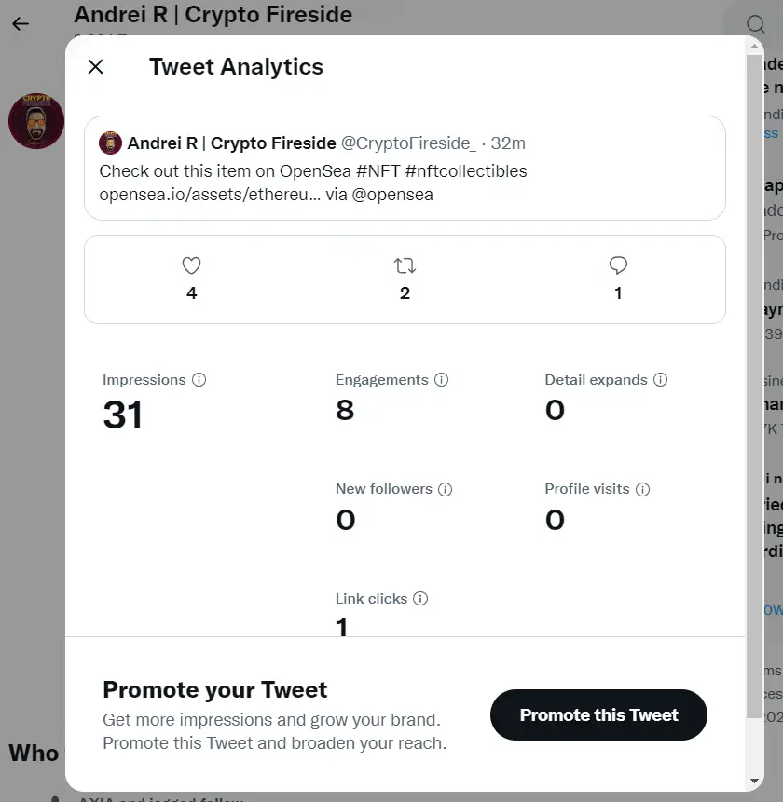Show info for Link clicks
Viewport: 783px width, 802px height.
420,598
